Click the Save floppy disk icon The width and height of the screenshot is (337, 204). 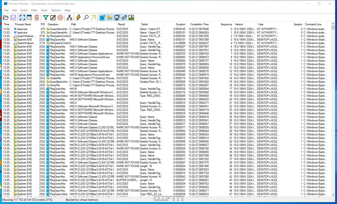click(13, 18)
